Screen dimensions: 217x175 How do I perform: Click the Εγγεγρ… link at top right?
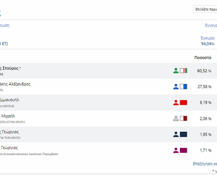(x=211, y=25)
